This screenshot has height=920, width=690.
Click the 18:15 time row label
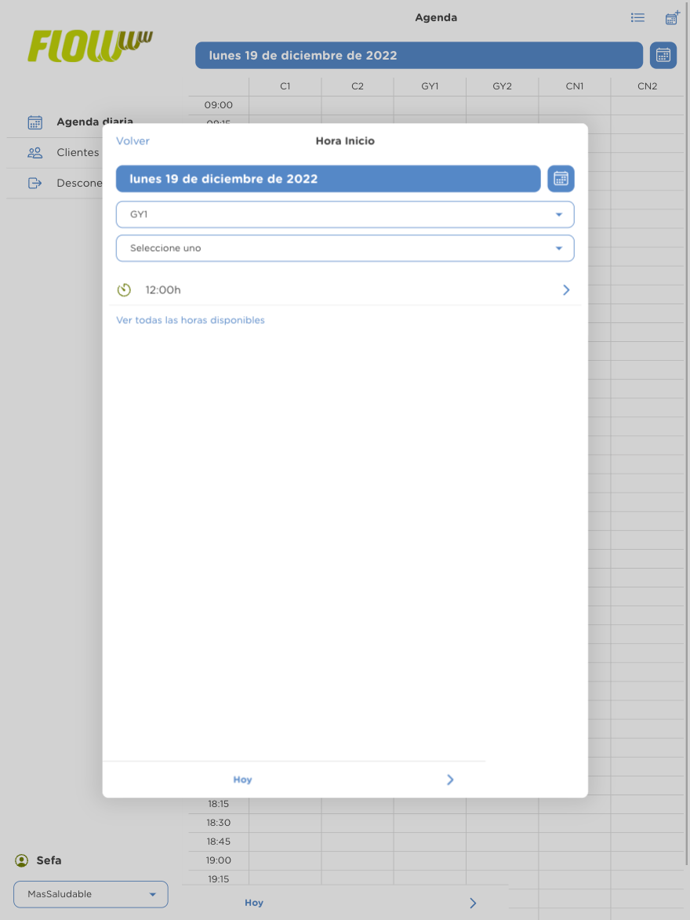218,804
